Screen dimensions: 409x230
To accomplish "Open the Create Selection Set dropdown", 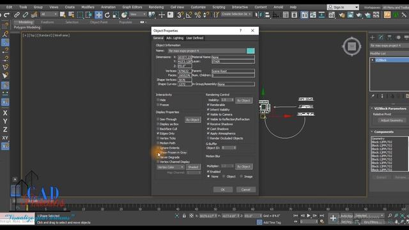I will point(236,14).
